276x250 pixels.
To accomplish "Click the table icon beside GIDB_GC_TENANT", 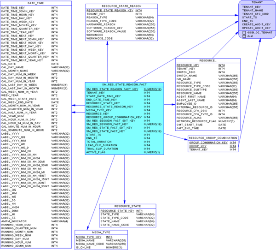I will tap(244, 33).
